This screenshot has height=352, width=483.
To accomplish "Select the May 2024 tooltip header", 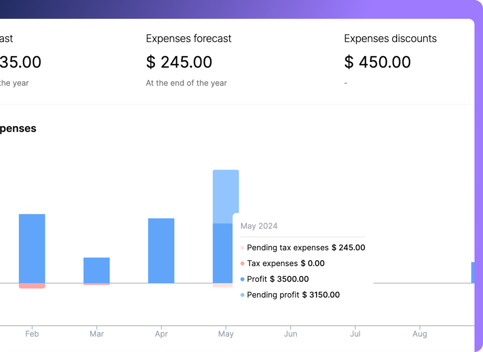I will point(259,226).
